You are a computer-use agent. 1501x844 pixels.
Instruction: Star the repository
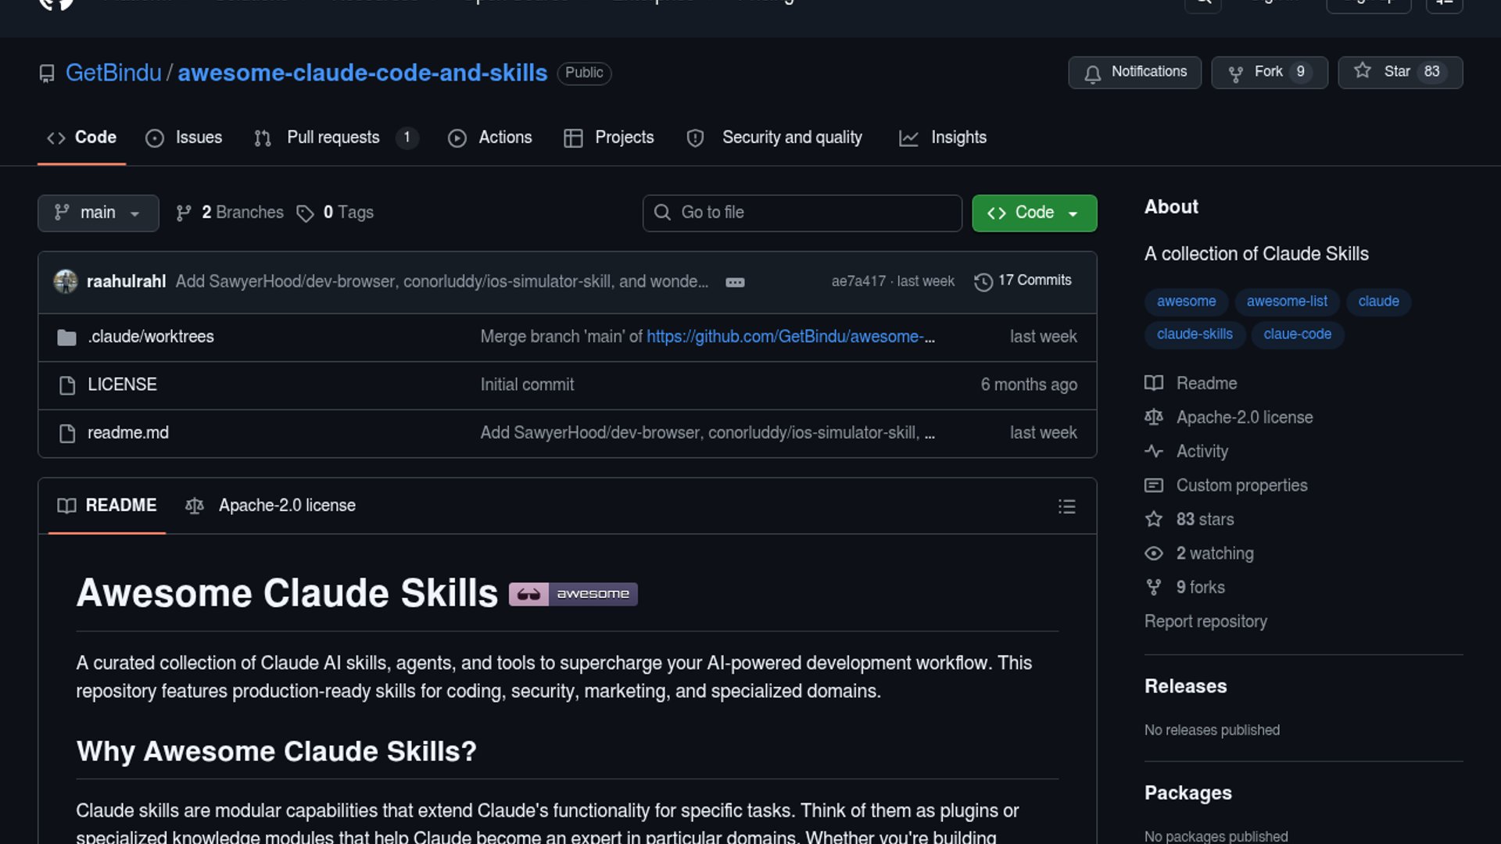pos(1399,73)
